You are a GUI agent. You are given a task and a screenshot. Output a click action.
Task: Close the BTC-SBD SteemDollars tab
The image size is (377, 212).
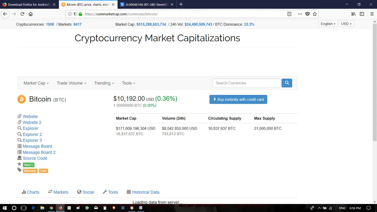172,4
